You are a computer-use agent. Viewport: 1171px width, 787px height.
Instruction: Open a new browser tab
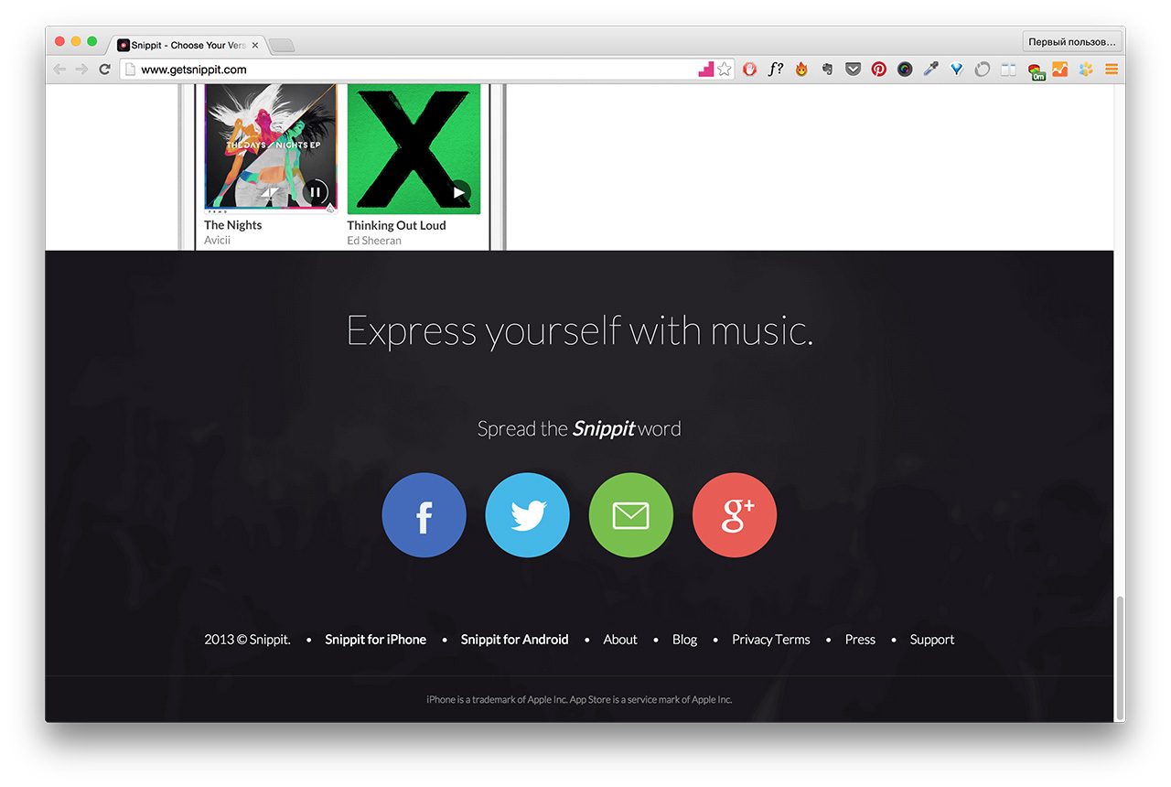tap(283, 46)
